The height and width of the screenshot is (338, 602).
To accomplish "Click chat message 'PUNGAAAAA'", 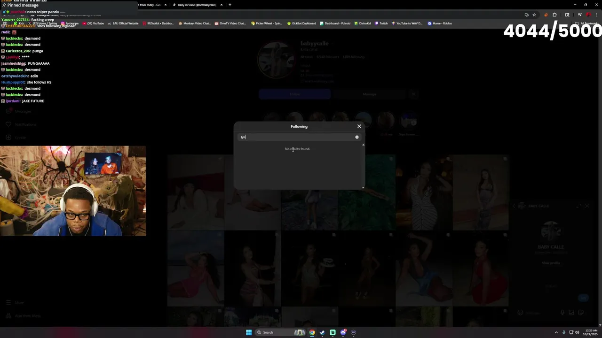I will tap(39, 63).
